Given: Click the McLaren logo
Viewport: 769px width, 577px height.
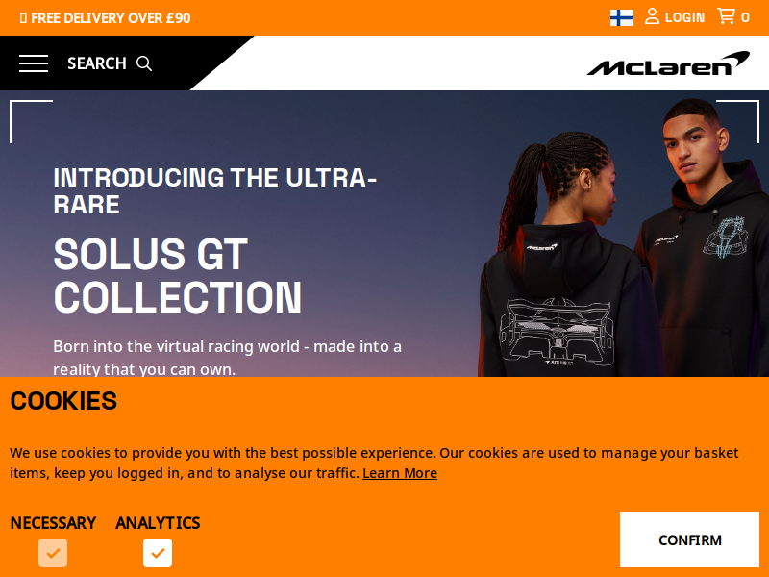Looking at the screenshot, I should (x=668, y=63).
